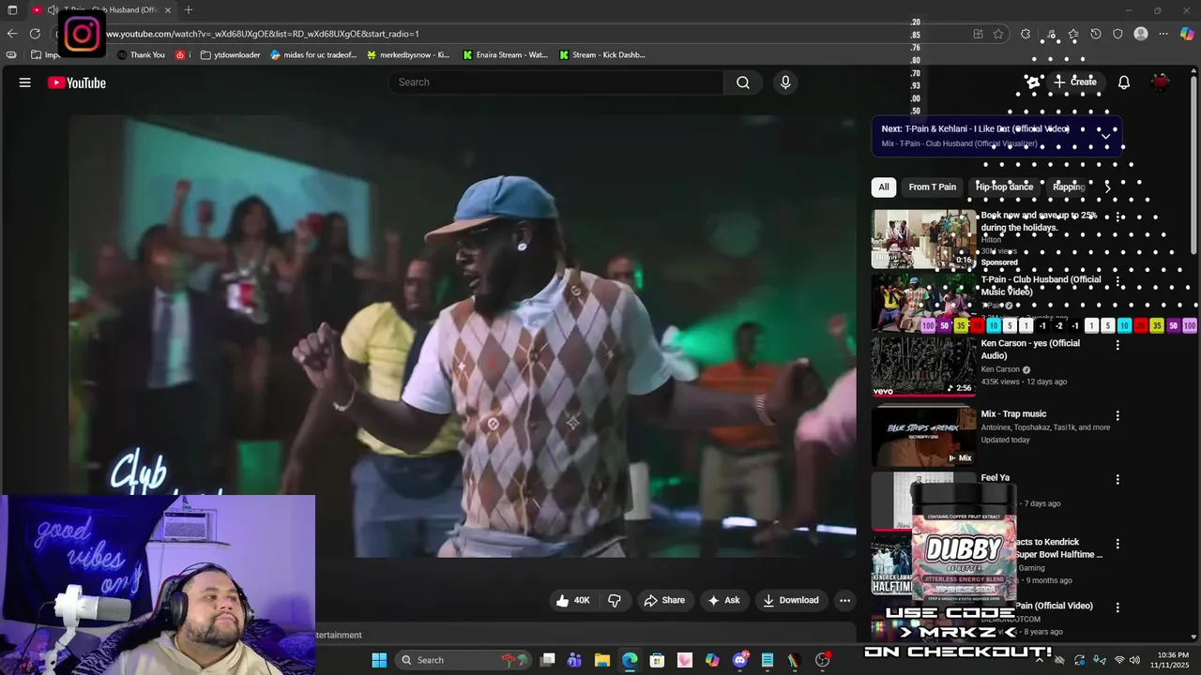Viewport: 1201px width, 675px height.
Task: Select the Hip-hop dance chip
Action: point(1004,187)
